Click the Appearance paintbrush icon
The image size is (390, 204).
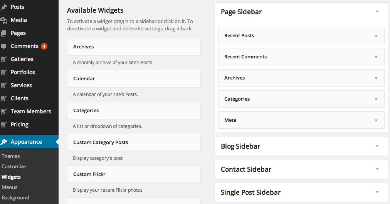tap(4, 142)
